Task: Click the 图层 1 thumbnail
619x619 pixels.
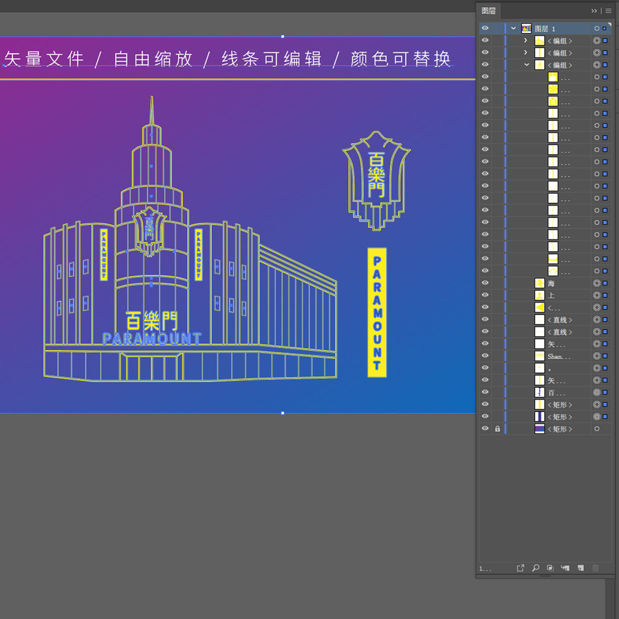Action: tap(526, 28)
